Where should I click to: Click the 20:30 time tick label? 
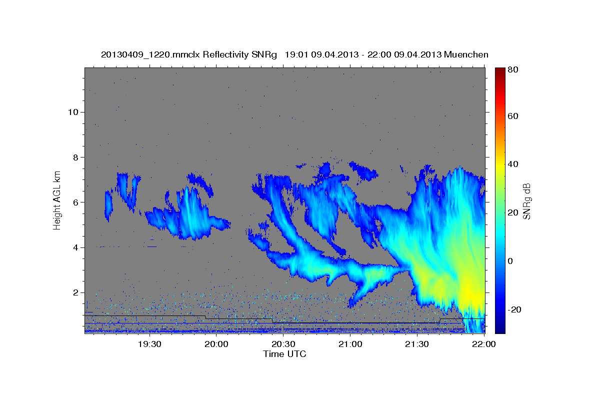283,344
